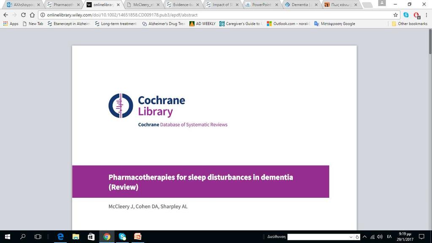Switch to the Evidence-ba tab
Image resolution: width=432 pixels, height=243 pixels.
[x=182, y=5]
